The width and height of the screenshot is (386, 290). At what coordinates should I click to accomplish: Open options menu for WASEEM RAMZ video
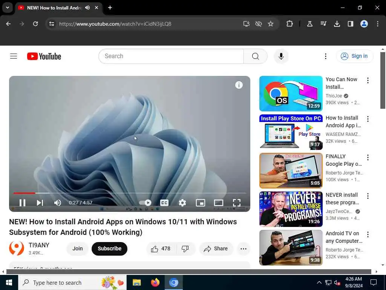368,119
